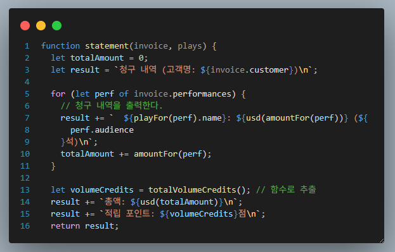The width and height of the screenshot is (395, 252).
Task: Click '적립 포인트:' on line 15
Action: 129,213
